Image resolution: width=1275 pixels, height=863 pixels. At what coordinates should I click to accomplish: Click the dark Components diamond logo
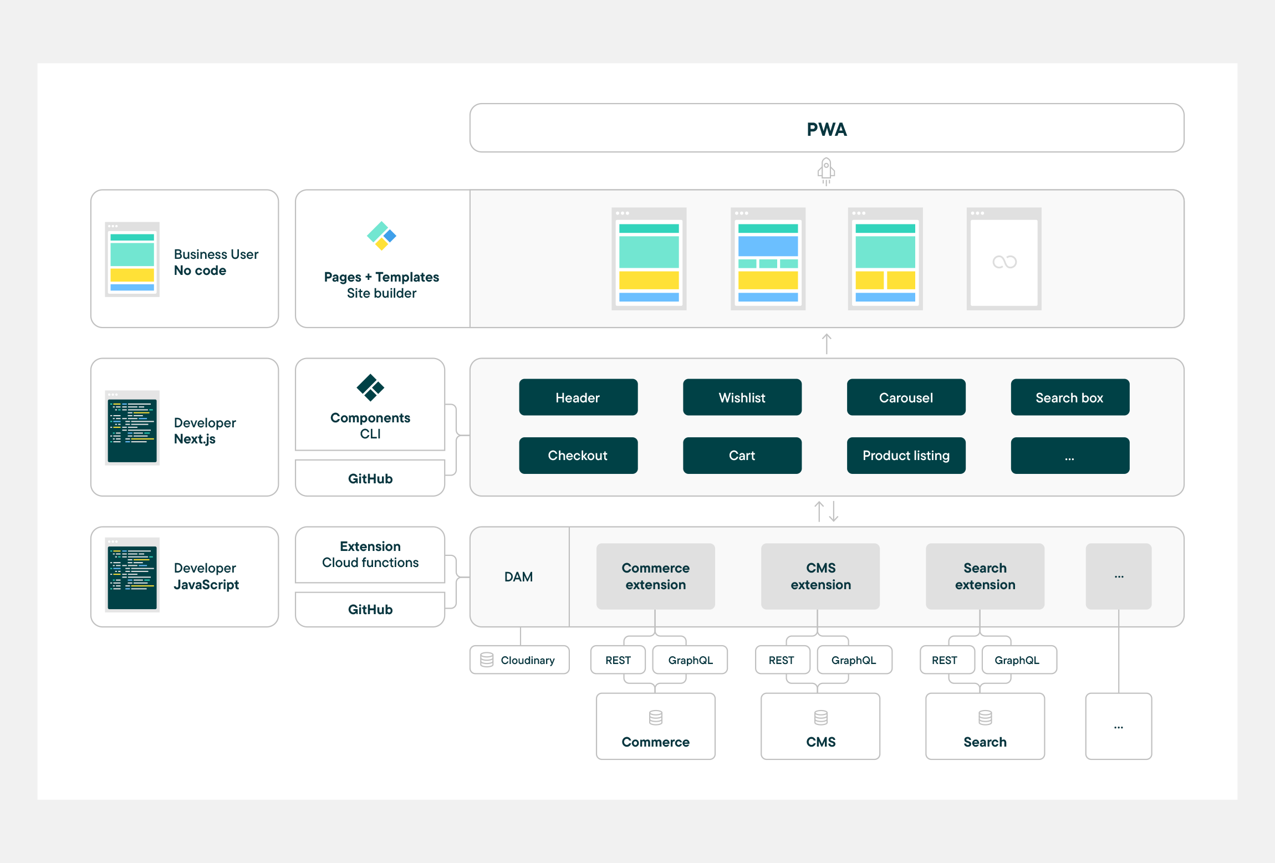point(370,387)
